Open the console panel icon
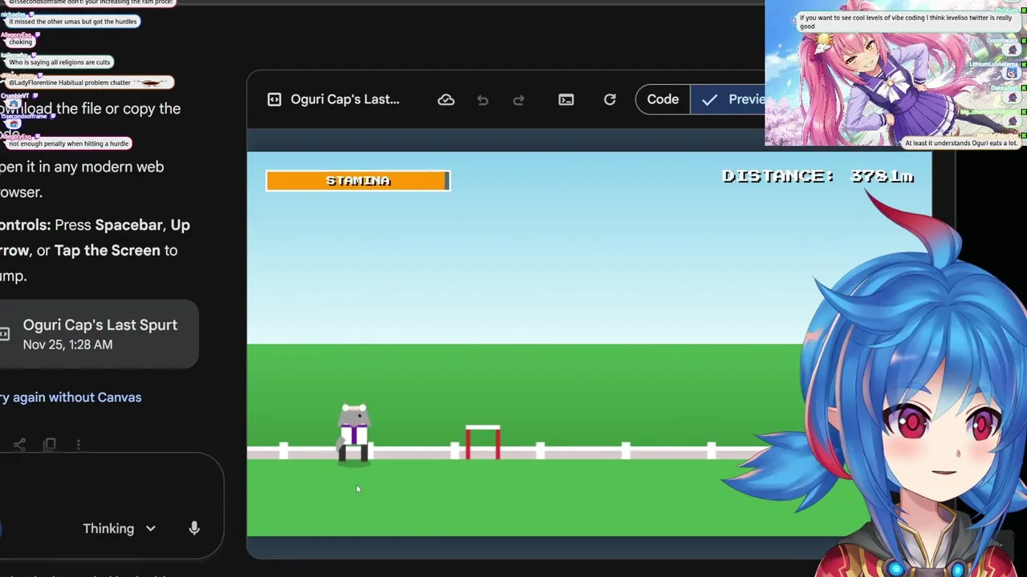 coord(566,99)
